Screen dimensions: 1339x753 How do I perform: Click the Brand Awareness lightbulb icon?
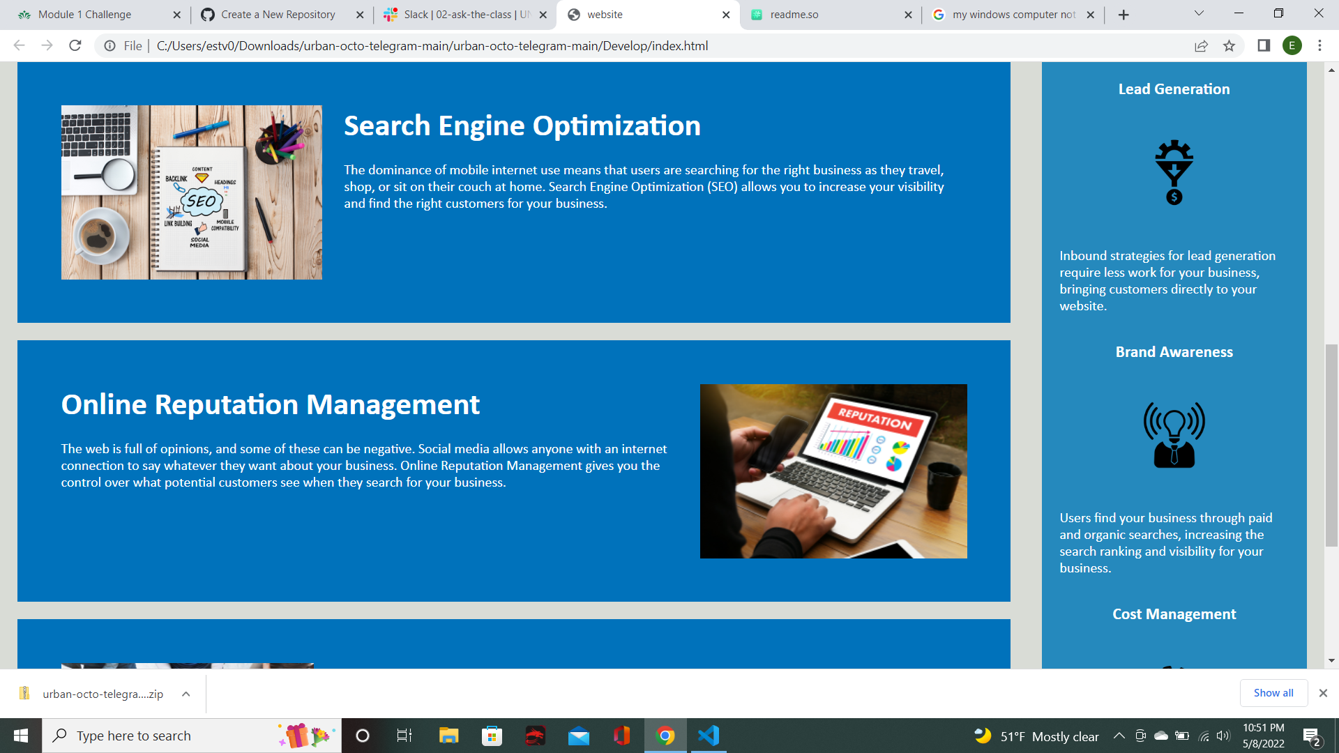coord(1174,434)
